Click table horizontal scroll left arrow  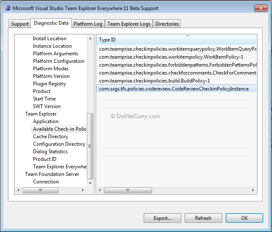(100, 190)
